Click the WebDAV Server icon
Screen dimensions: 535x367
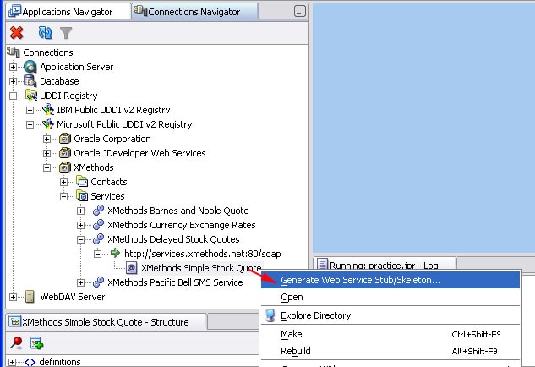(x=30, y=297)
